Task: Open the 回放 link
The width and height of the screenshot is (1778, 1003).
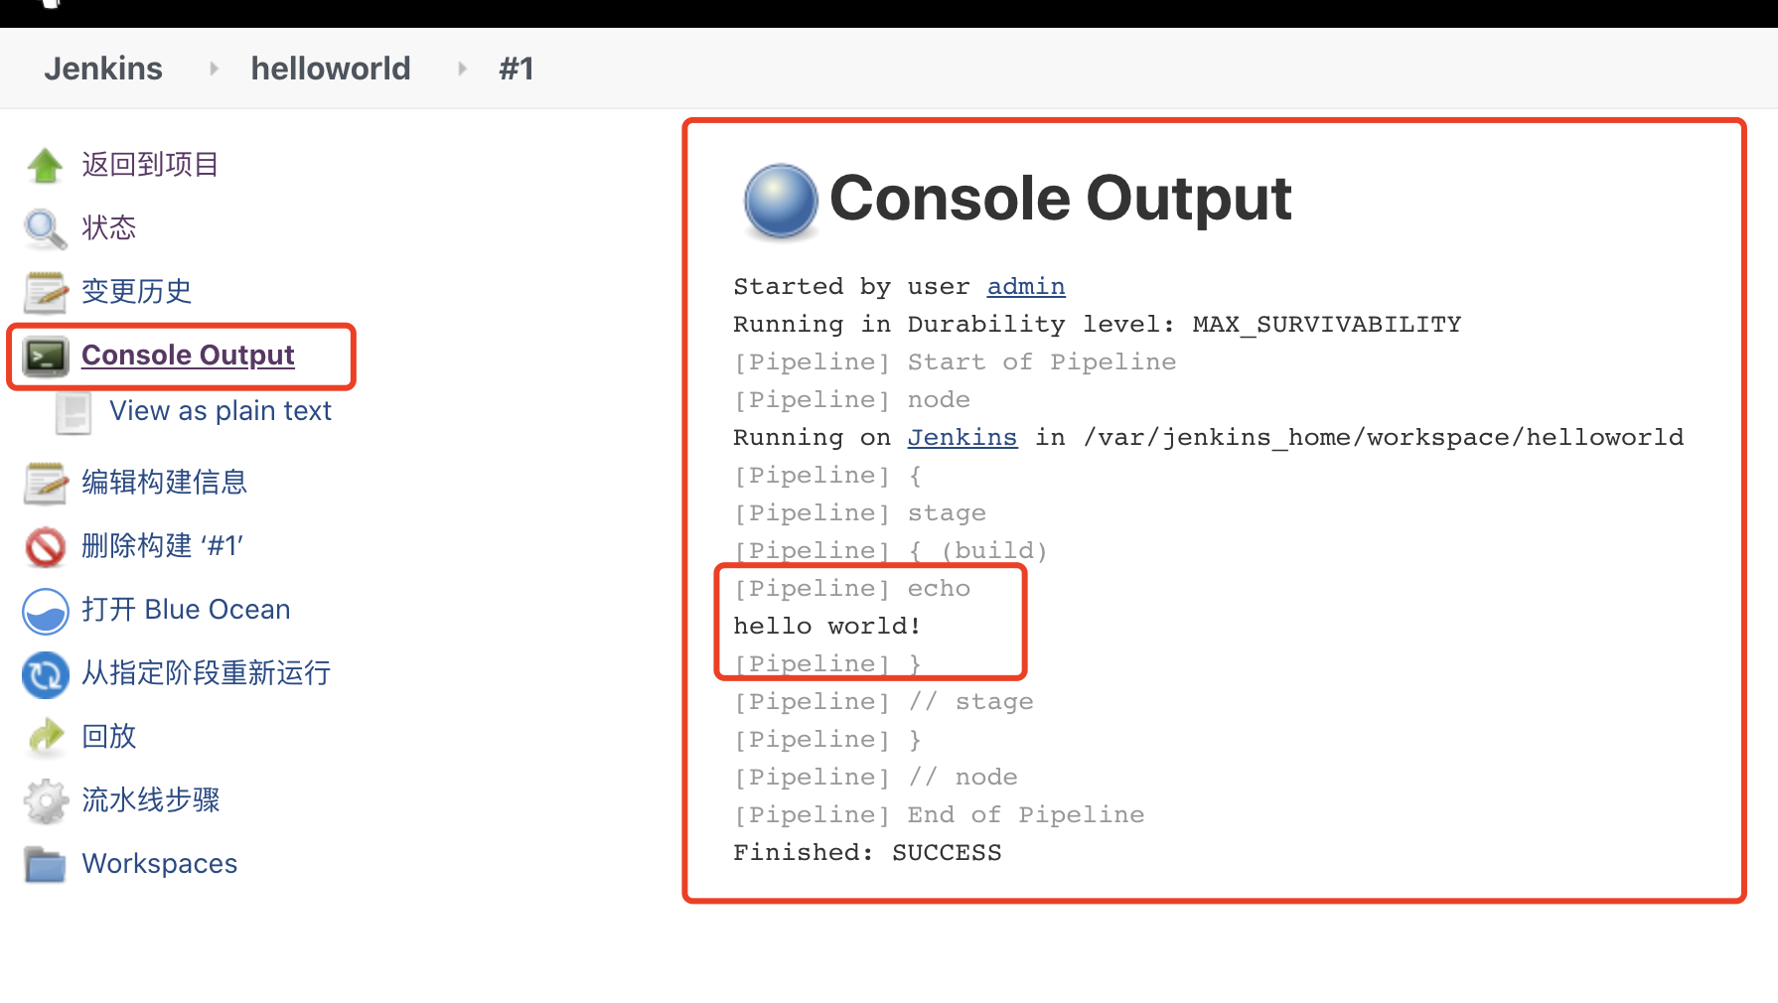Action: coord(108,737)
